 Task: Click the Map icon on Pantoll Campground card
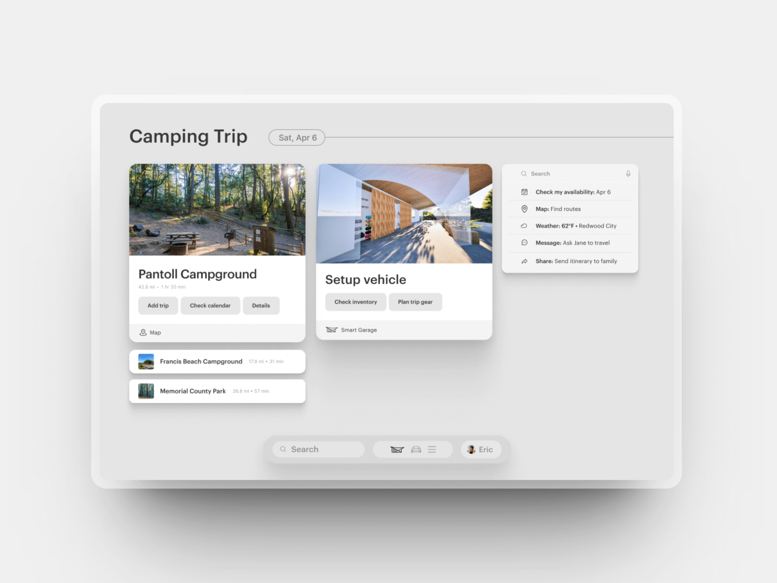[143, 332]
